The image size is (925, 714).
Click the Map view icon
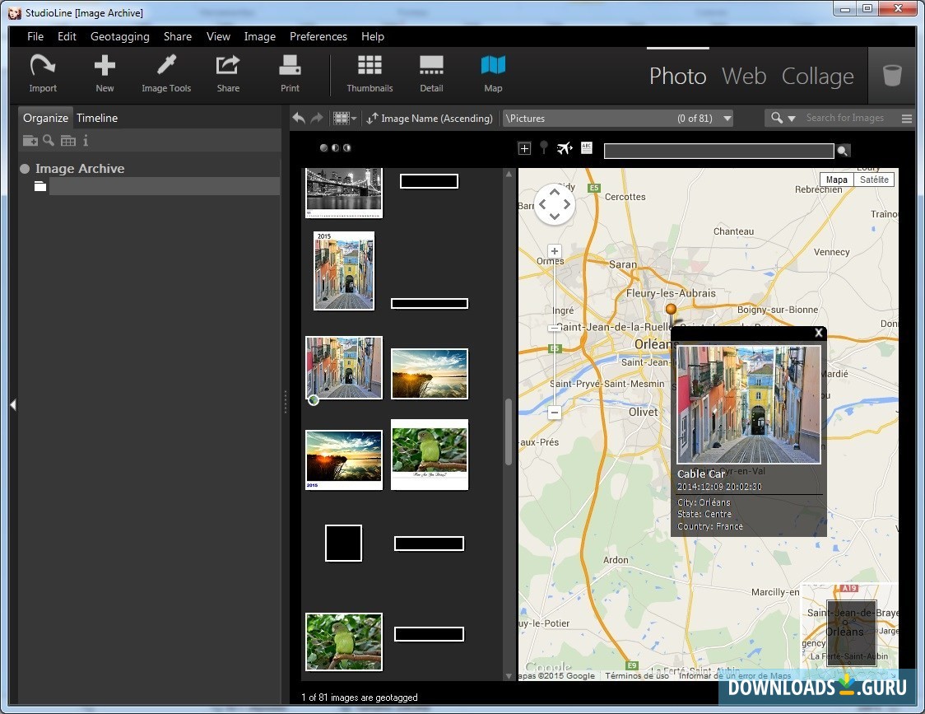[493, 73]
